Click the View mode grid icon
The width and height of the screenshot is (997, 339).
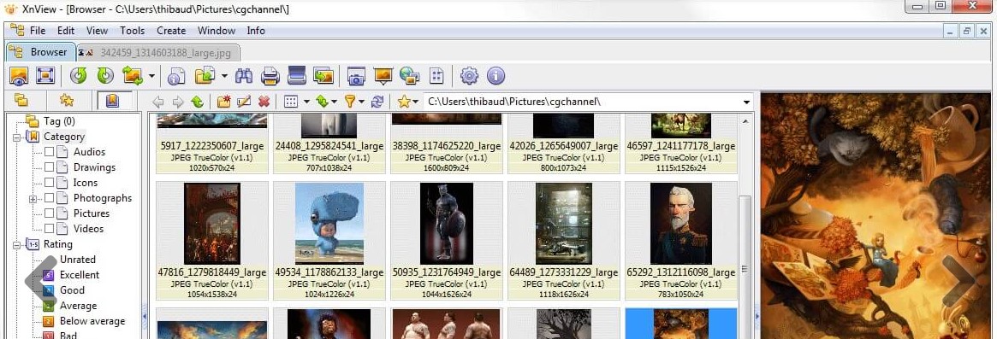click(x=291, y=102)
